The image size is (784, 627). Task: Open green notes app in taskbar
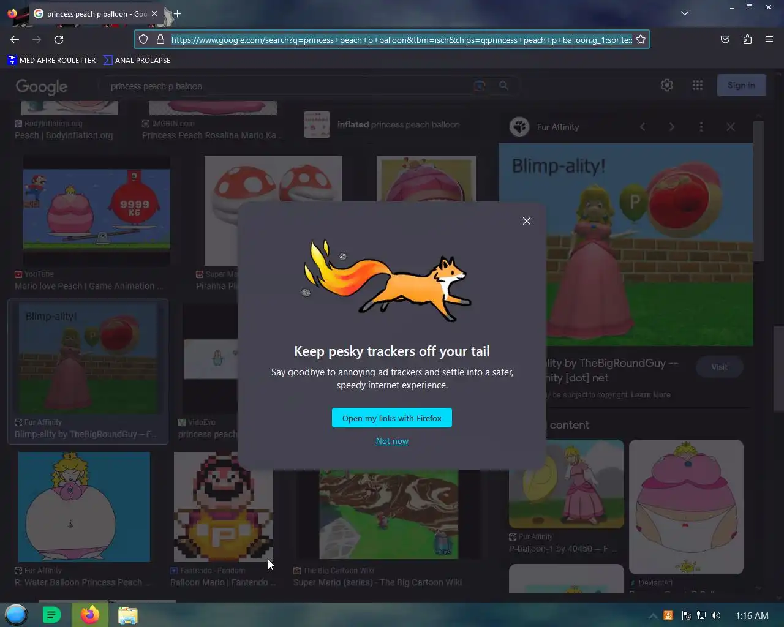click(x=52, y=615)
